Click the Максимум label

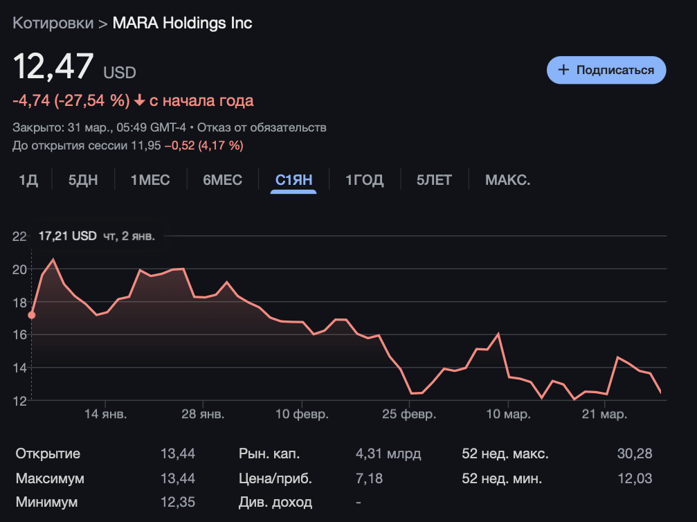coord(50,478)
